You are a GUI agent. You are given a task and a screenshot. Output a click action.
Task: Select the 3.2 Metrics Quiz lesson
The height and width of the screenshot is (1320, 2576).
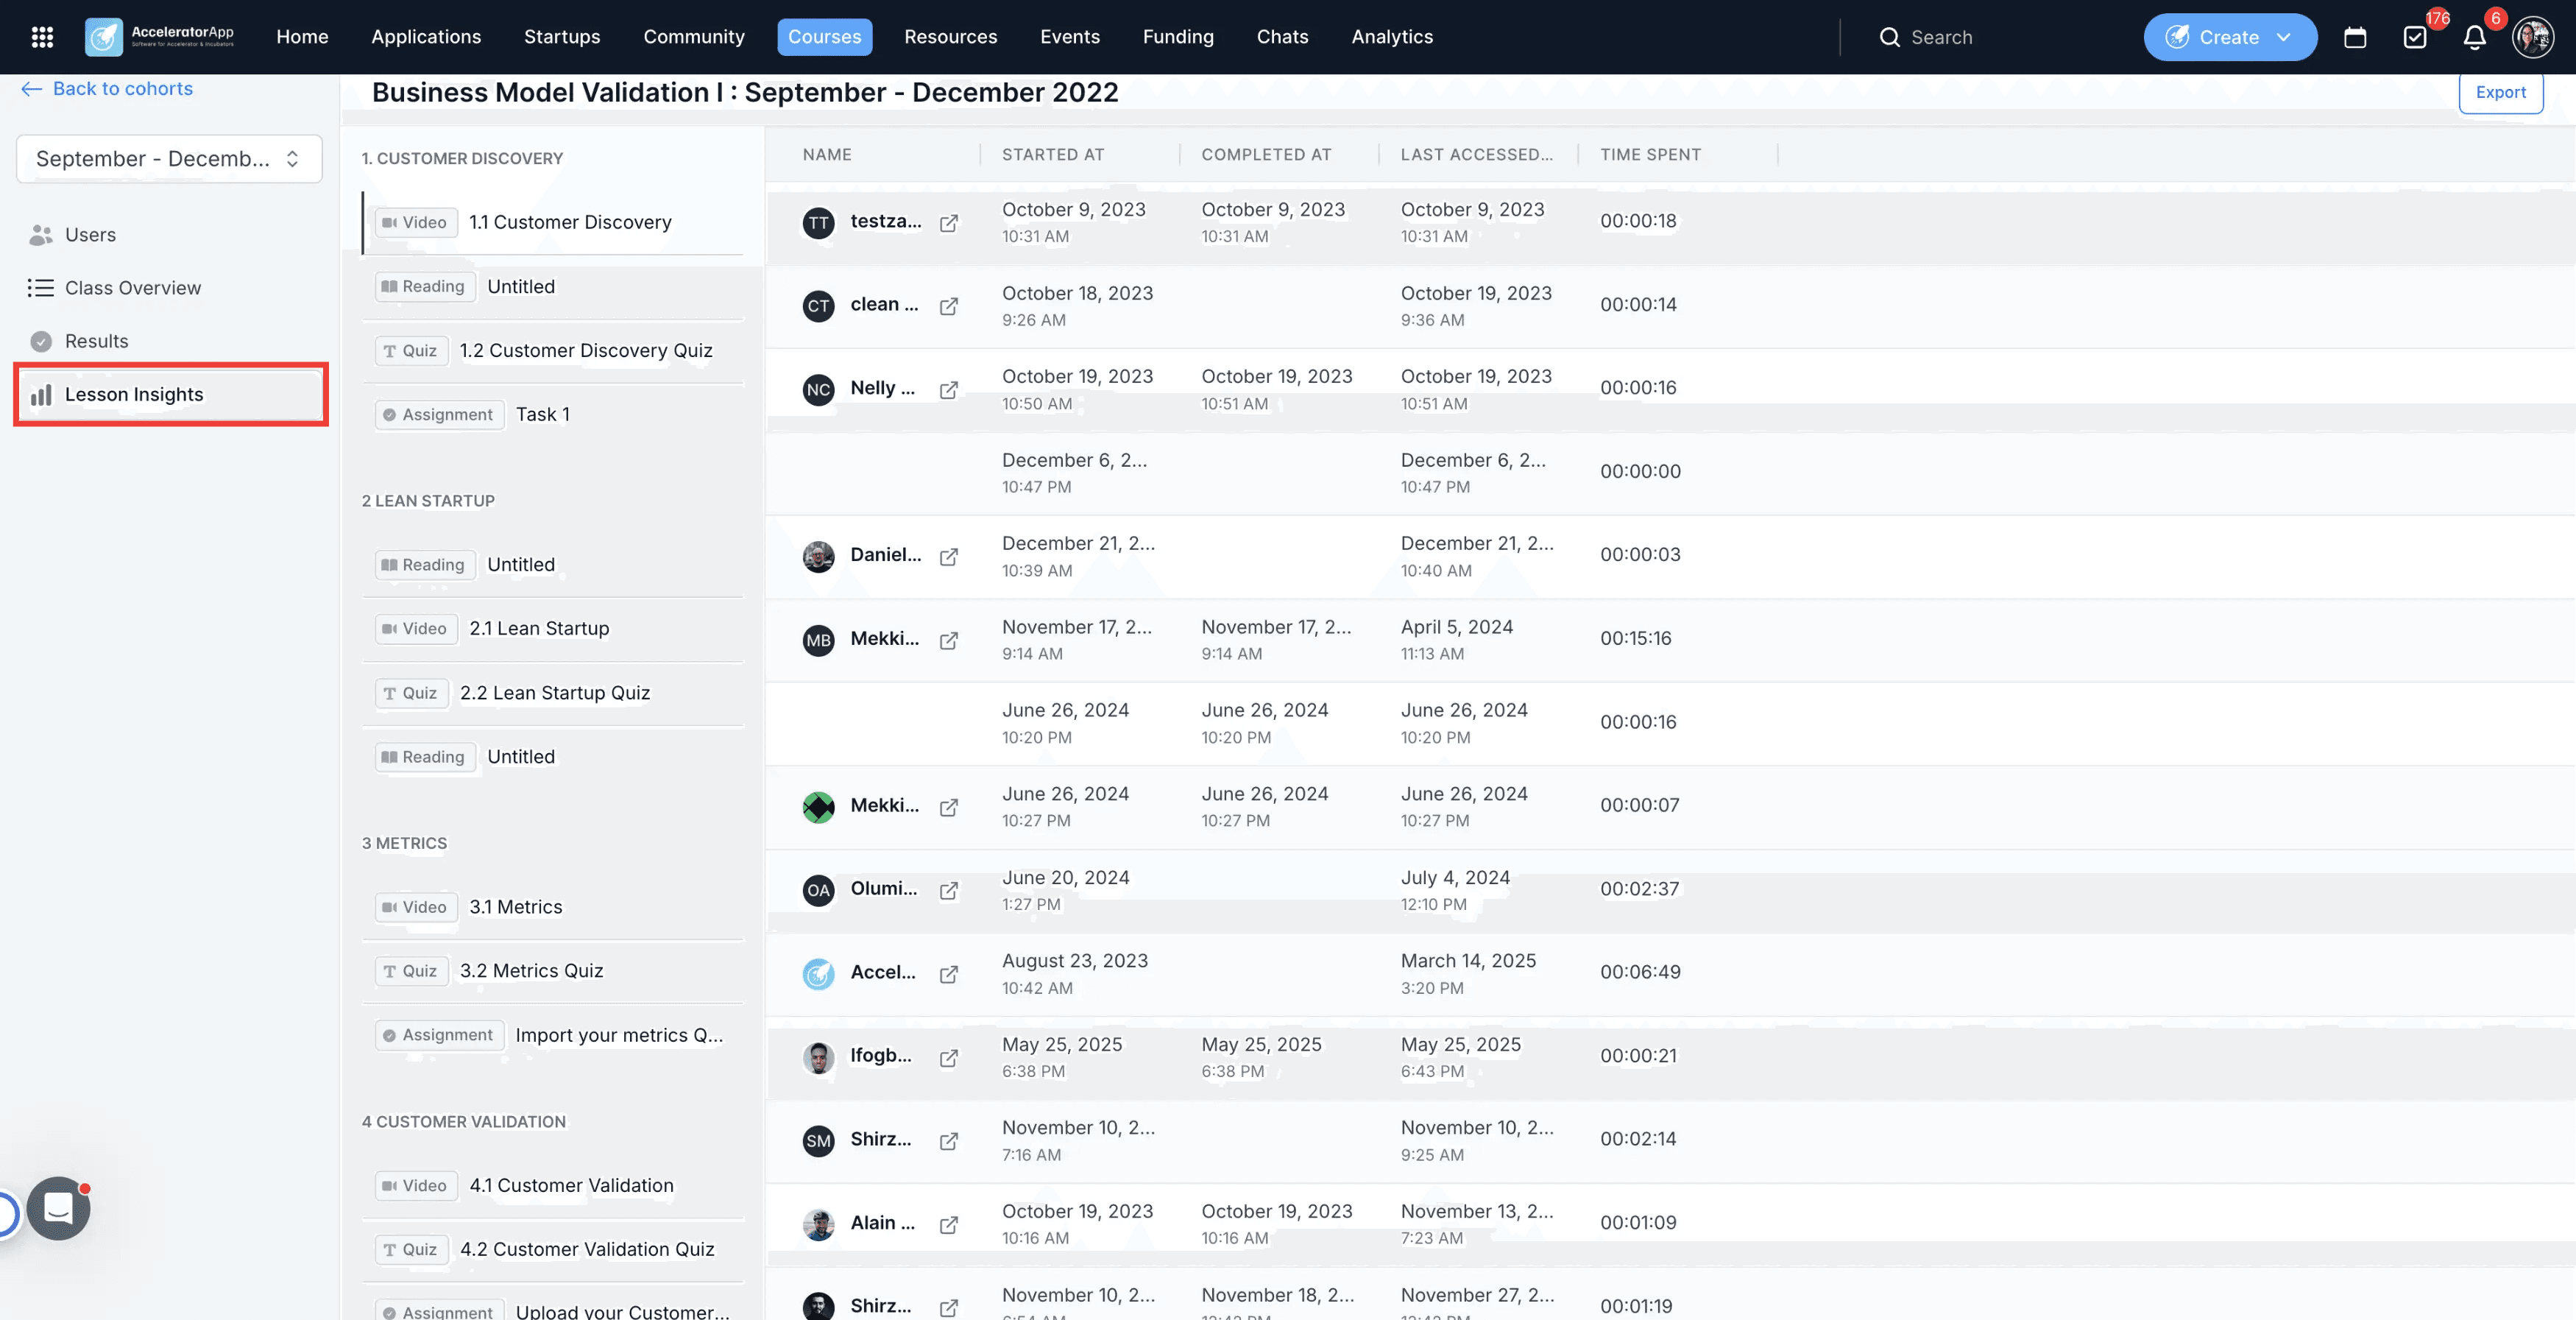click(553, 971)
